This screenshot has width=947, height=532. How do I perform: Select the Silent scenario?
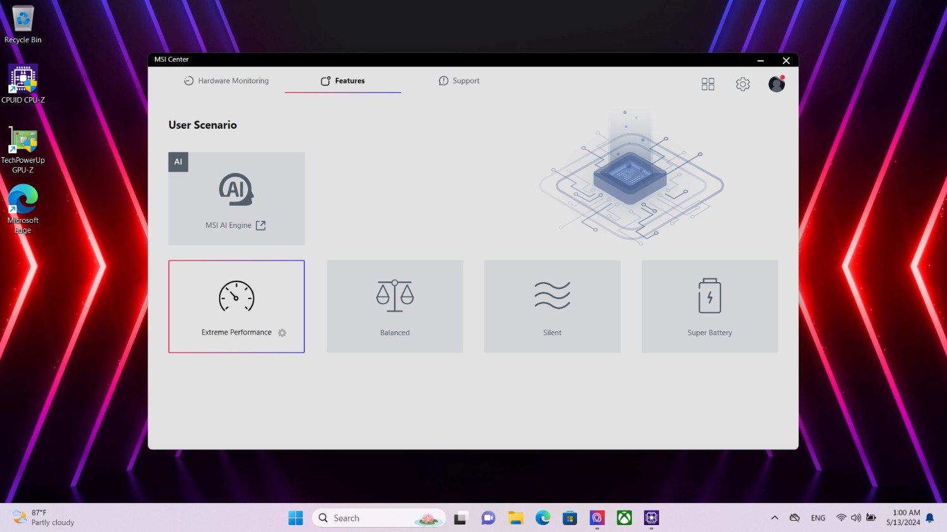coord(552,307)
